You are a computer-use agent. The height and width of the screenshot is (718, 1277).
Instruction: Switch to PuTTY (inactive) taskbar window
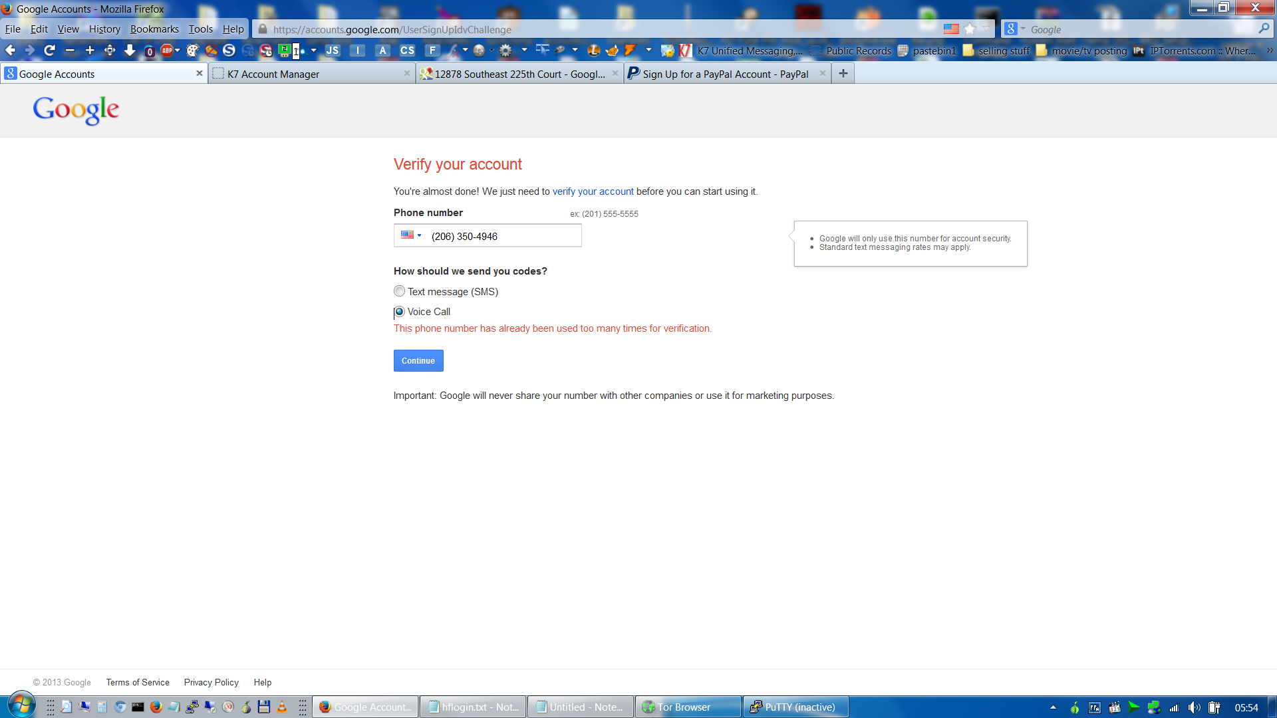pos(795,707)
